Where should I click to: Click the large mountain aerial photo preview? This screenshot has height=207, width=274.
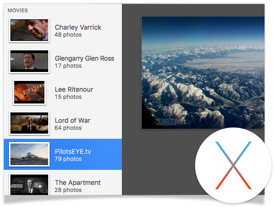click(203, 73)
